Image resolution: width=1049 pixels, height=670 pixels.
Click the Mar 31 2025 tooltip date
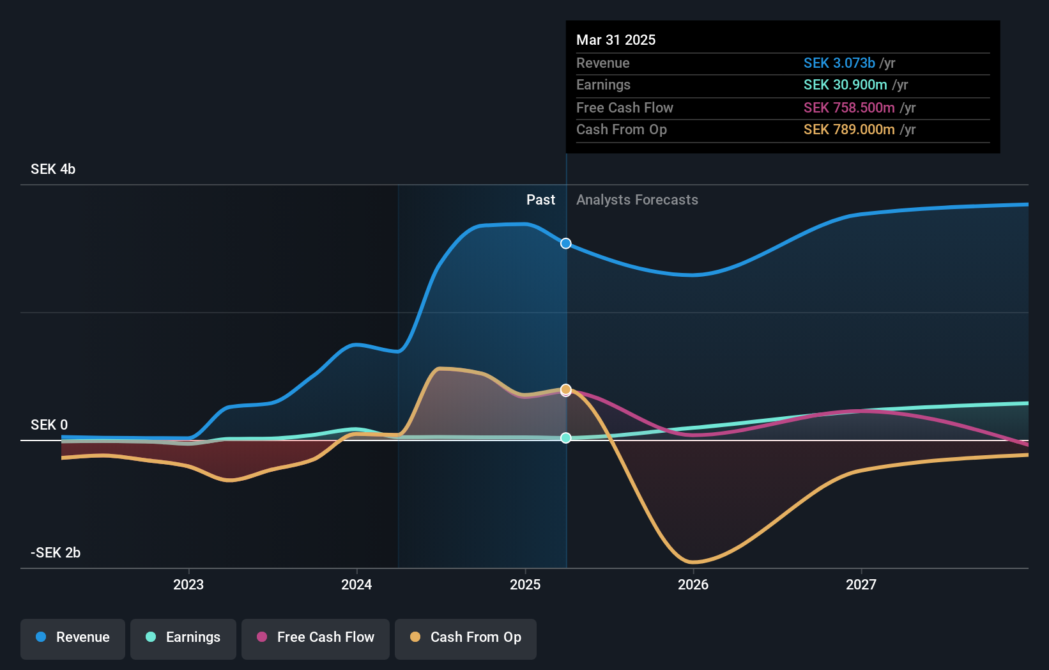(x=616, y=40)
